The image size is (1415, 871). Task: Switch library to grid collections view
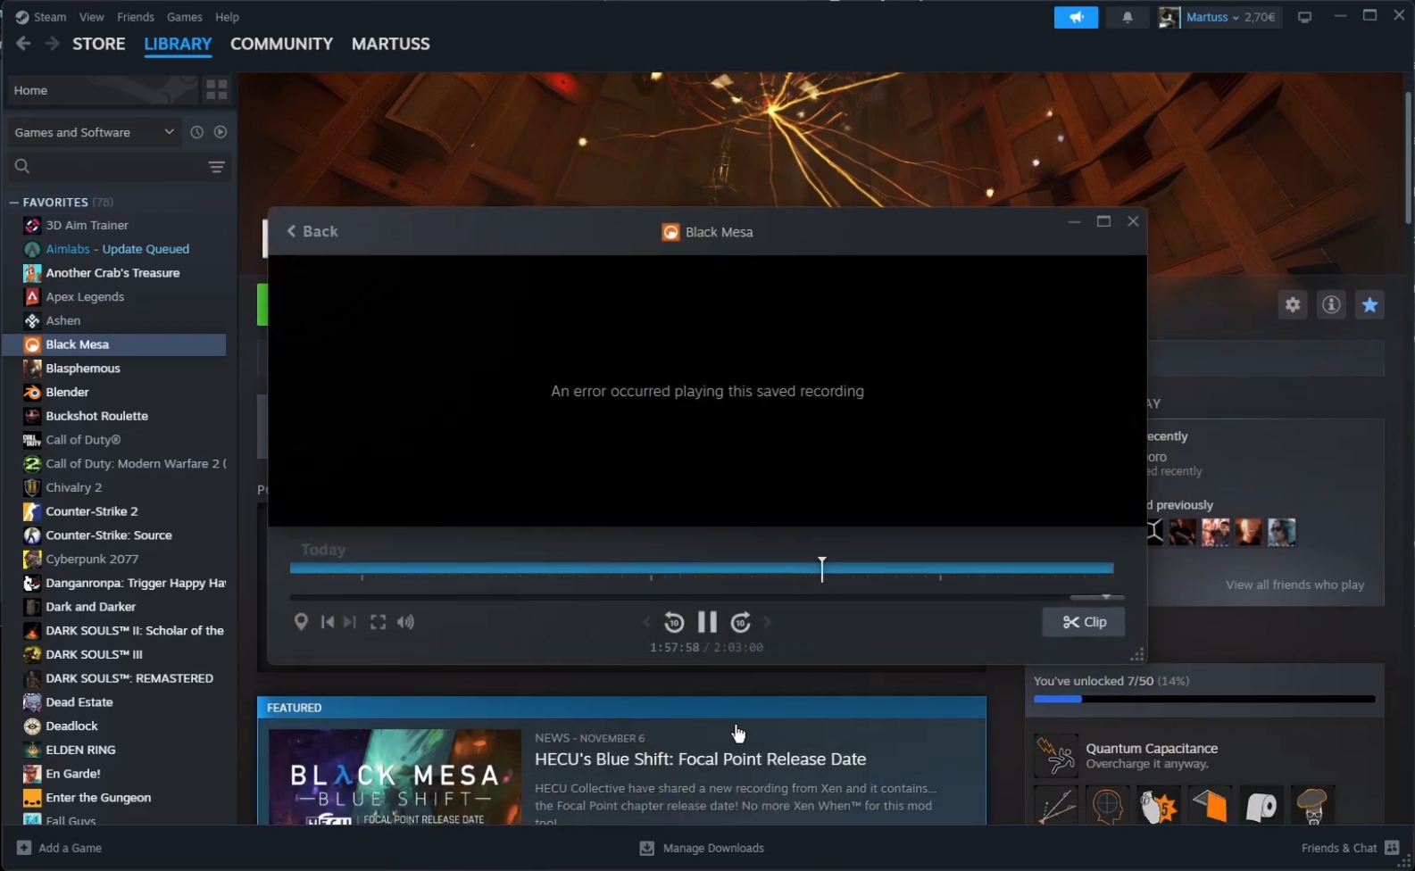point(216,90)
